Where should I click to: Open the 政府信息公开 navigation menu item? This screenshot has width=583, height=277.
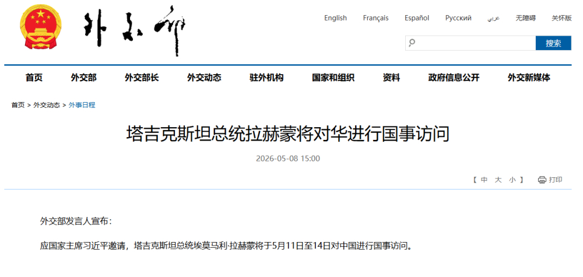click(x=454, y=78)
